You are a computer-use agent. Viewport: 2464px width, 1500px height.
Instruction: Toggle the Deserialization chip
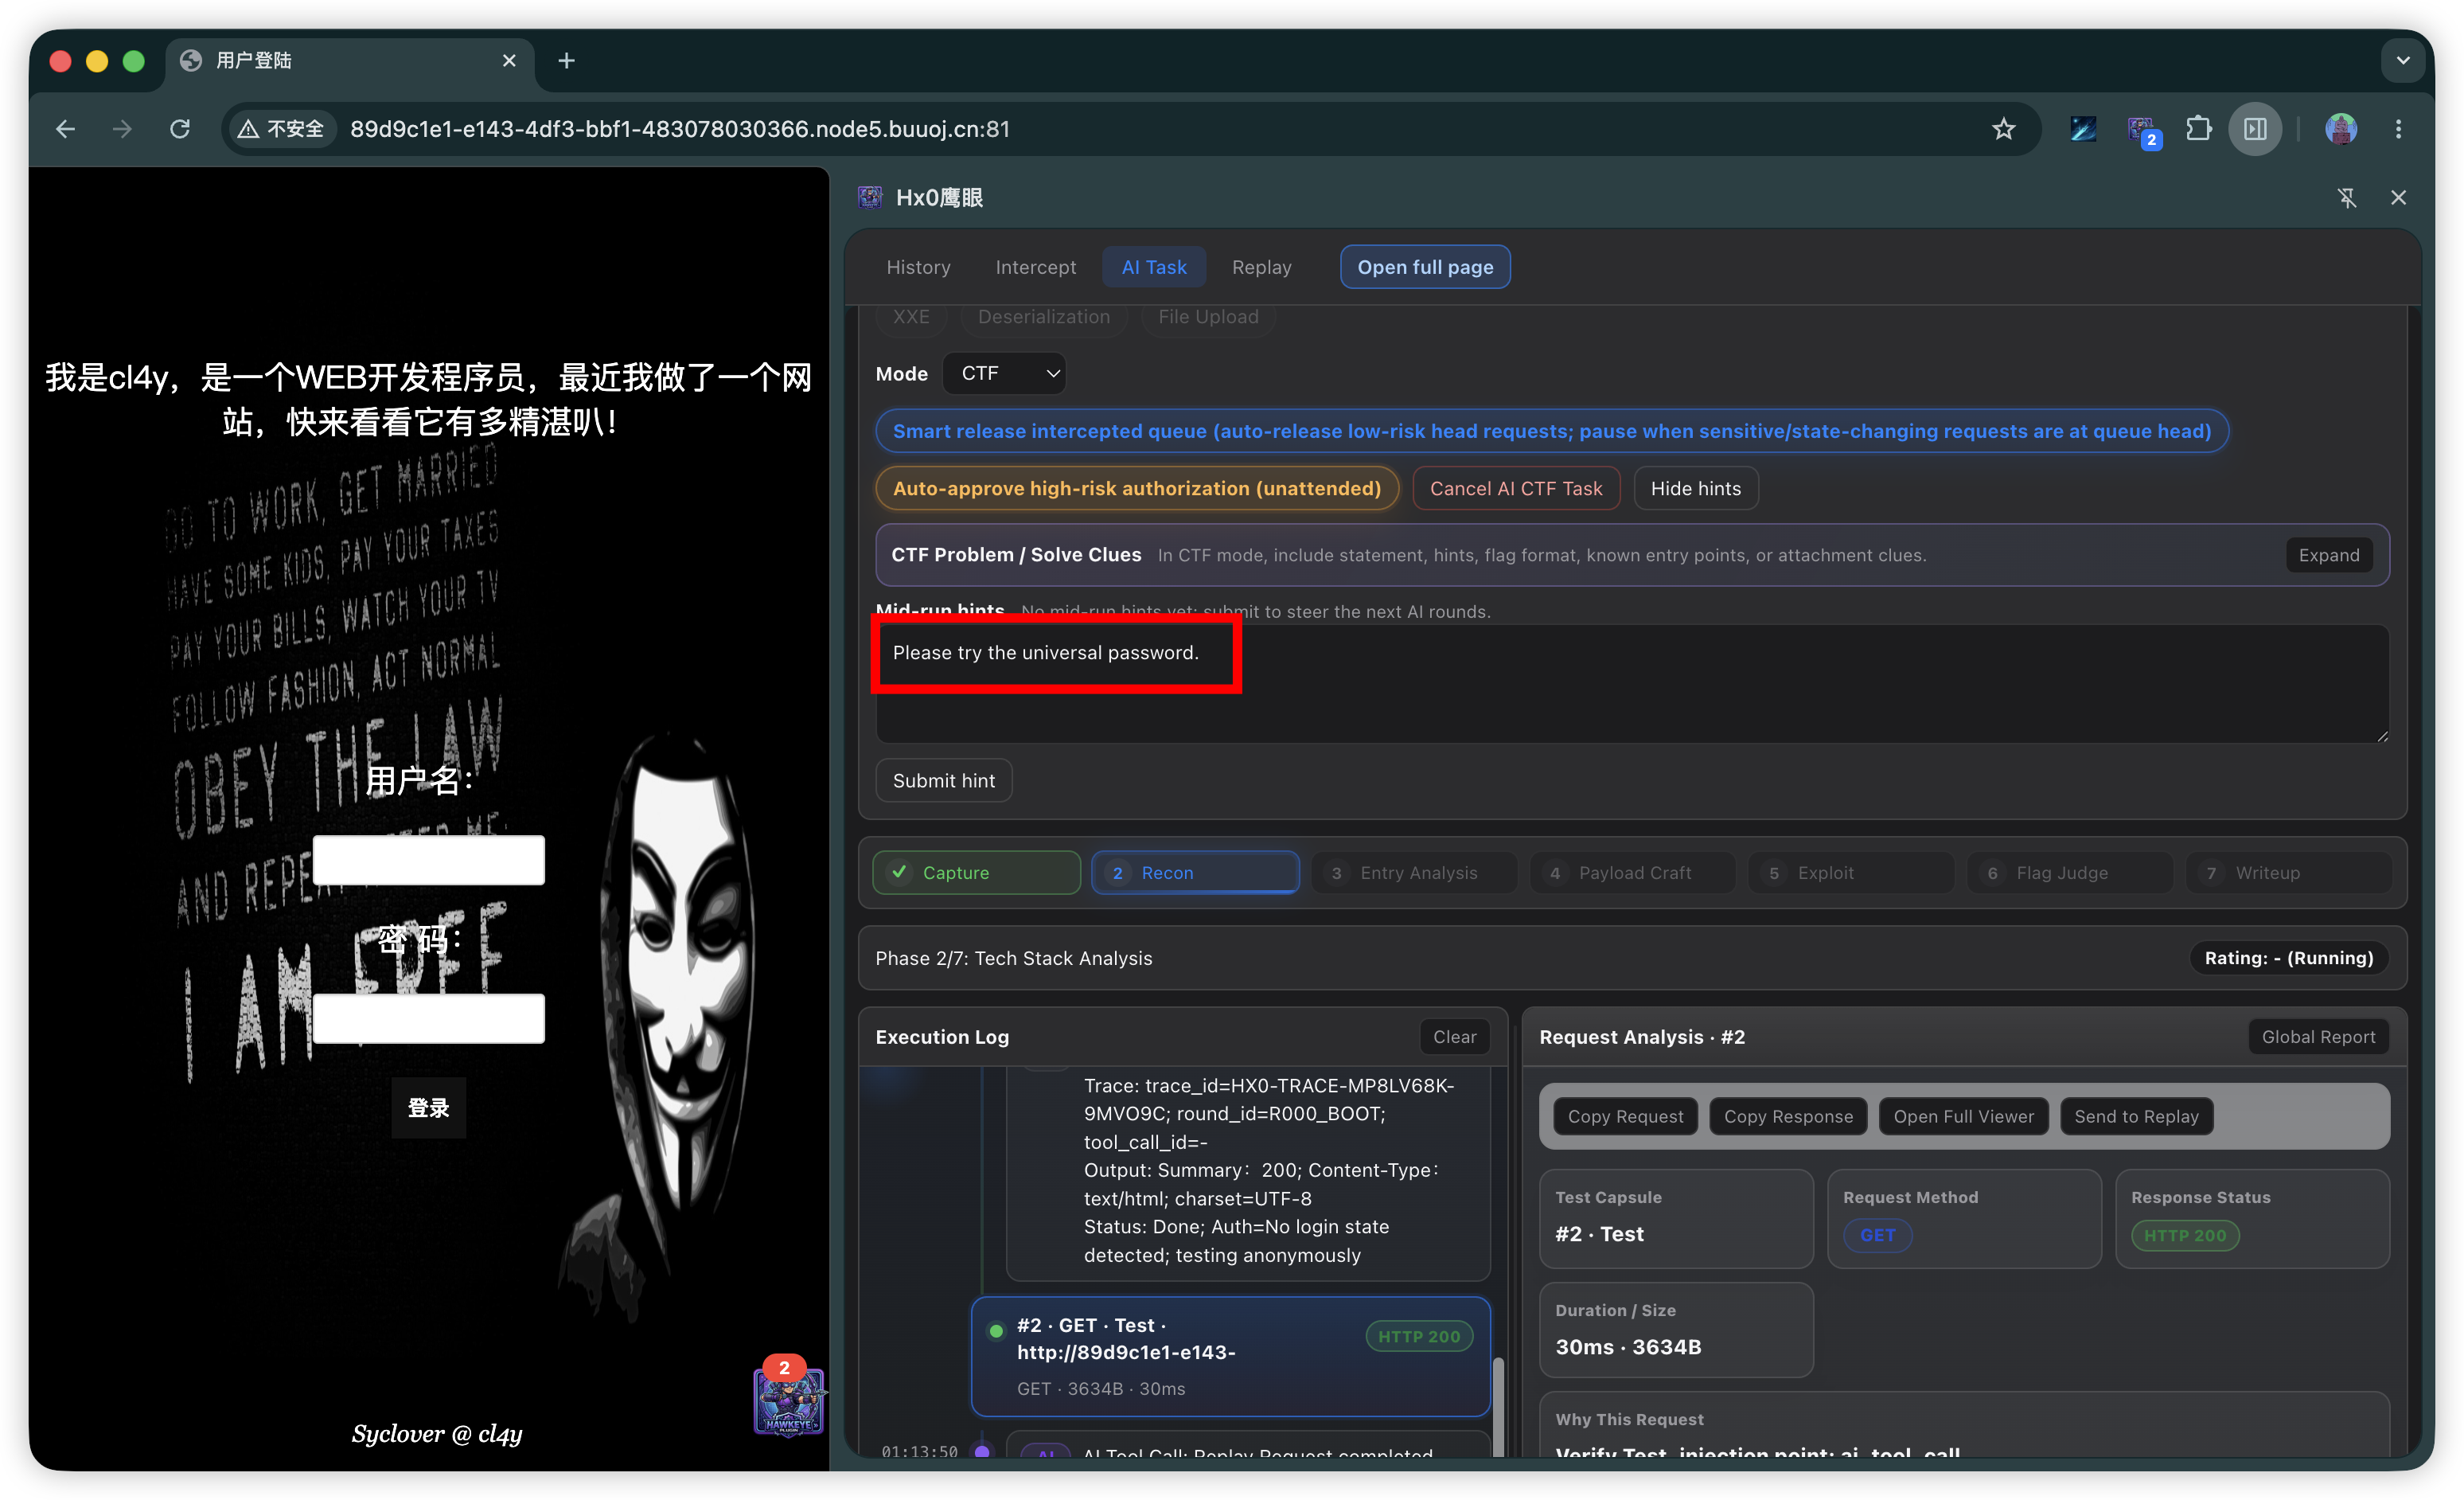pyautogui.click(x=1043, y=317)
